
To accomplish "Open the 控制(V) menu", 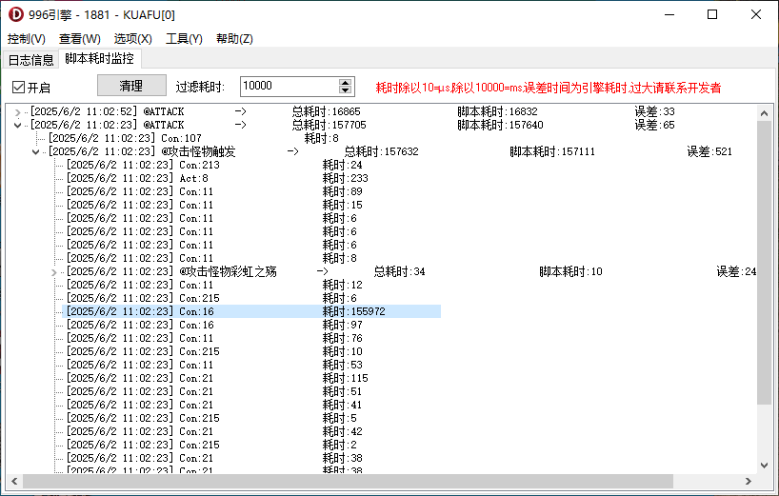I will 27,39.
